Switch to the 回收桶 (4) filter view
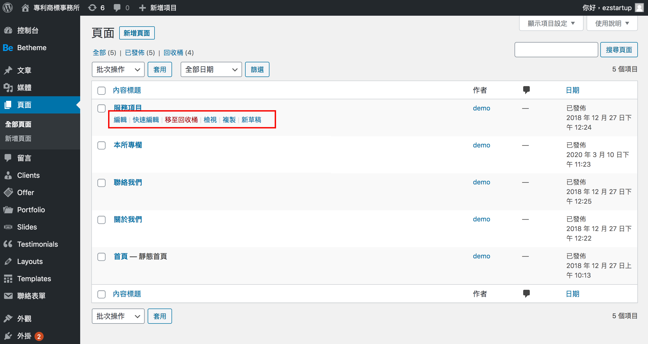Viewport: 648px width, 344px height. [x=173, y=53]
